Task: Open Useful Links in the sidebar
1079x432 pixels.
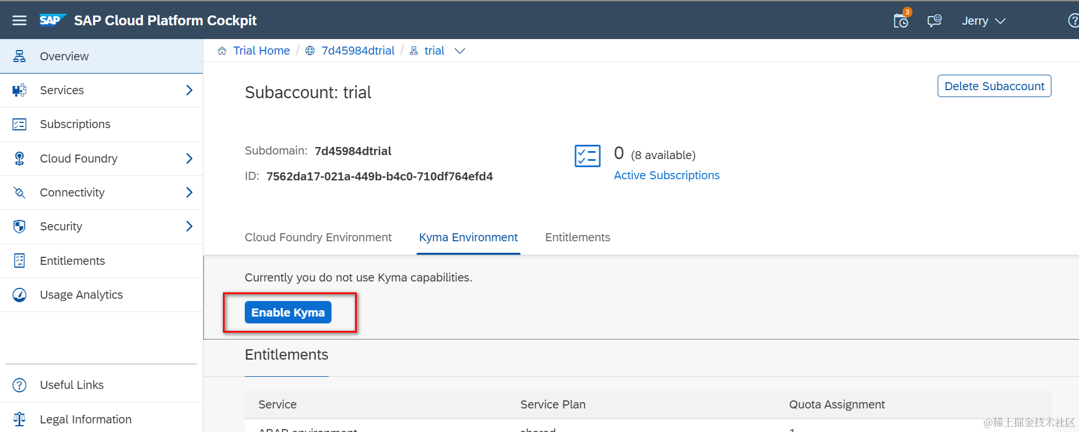Action: (101, 385)
